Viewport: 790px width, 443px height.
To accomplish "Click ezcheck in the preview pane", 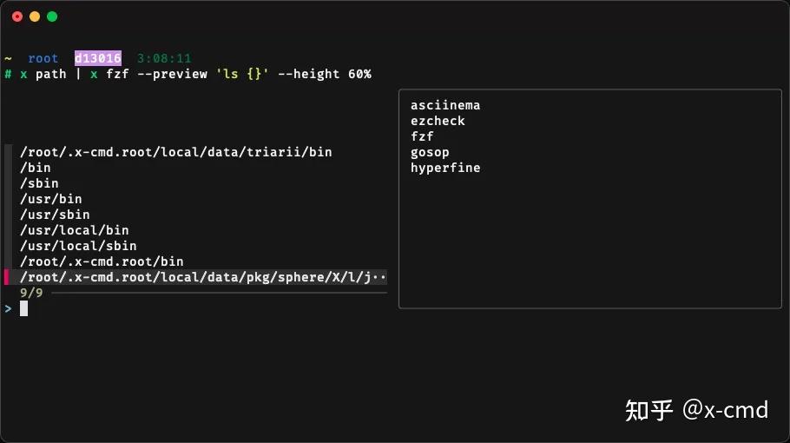I will tap(438, 121).
